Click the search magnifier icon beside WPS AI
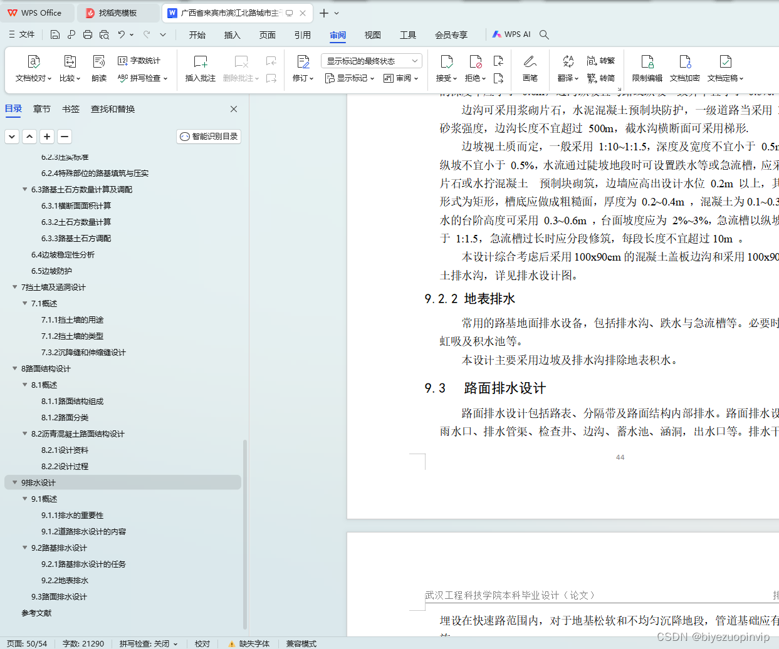 point(544,34)
